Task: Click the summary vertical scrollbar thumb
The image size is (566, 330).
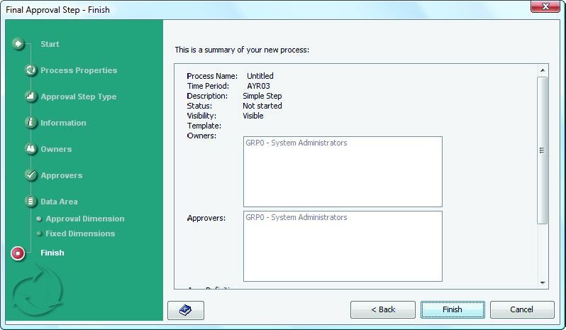Action: pyautogui.click(x=542, y=150)
